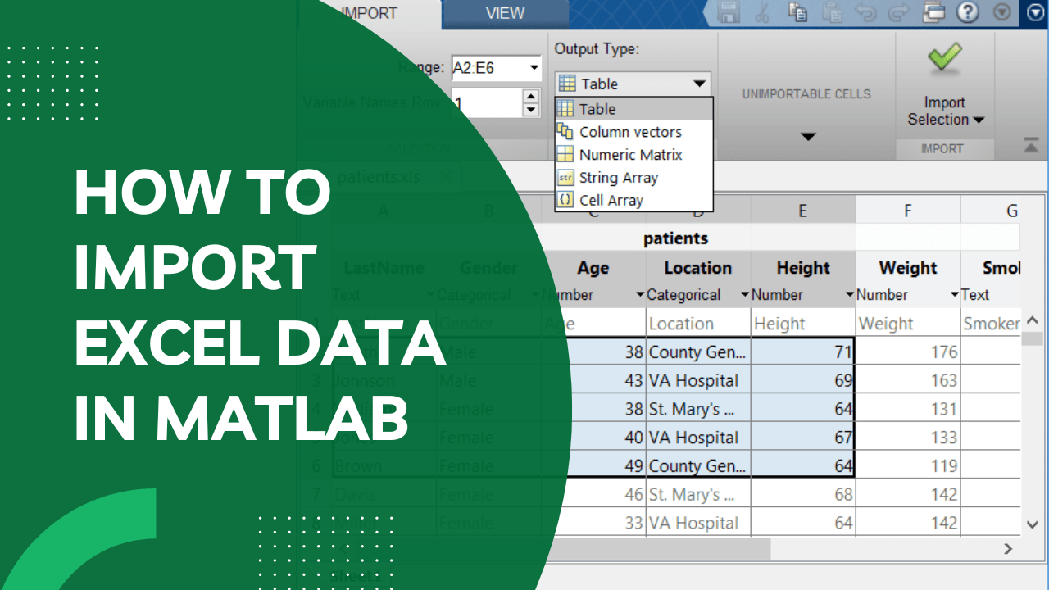Select Numeric Matrix output type
The width and height of the screenshot is (1049, 590).
click(x=631, y=155)
